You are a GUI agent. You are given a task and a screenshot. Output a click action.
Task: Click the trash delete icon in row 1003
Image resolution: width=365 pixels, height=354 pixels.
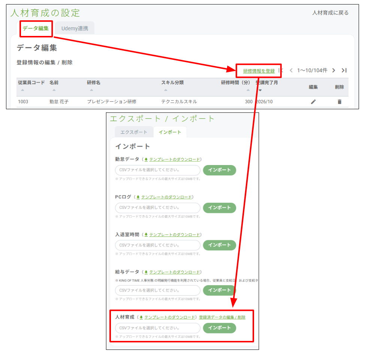click(340, 102)
